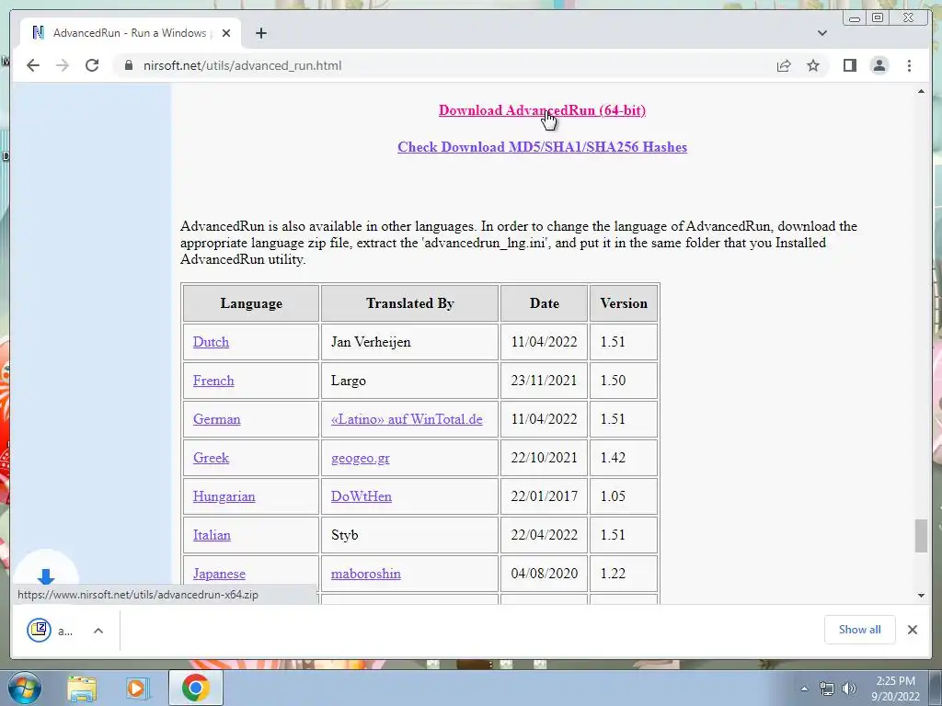Open Chrome's three-dot menu
Image resolution: width=942 pixels, height=706 pixels.
pos(909,65)
